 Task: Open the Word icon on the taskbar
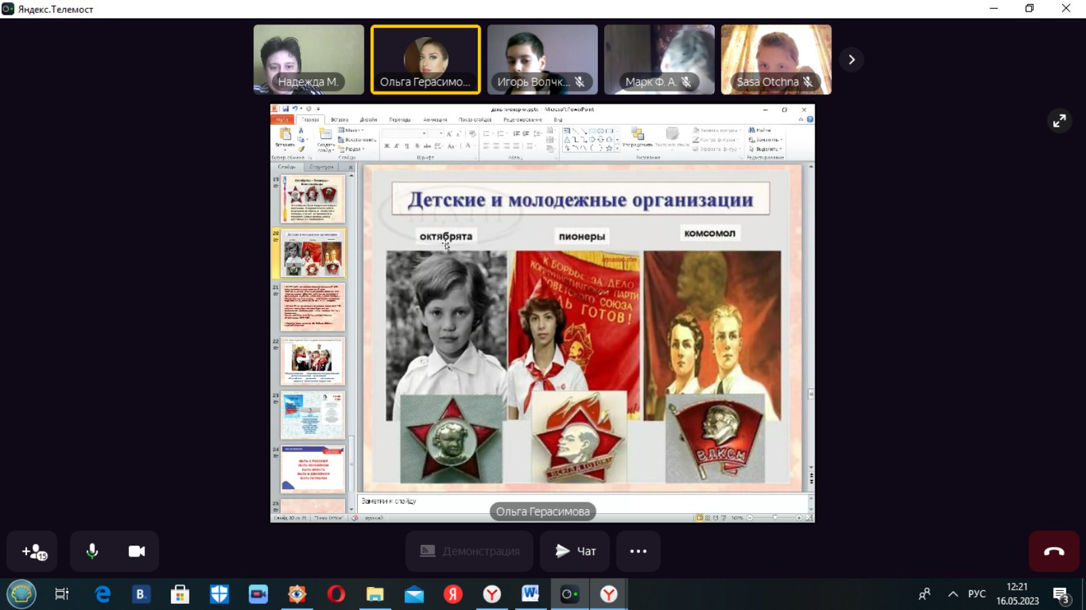tap(530, 594)
